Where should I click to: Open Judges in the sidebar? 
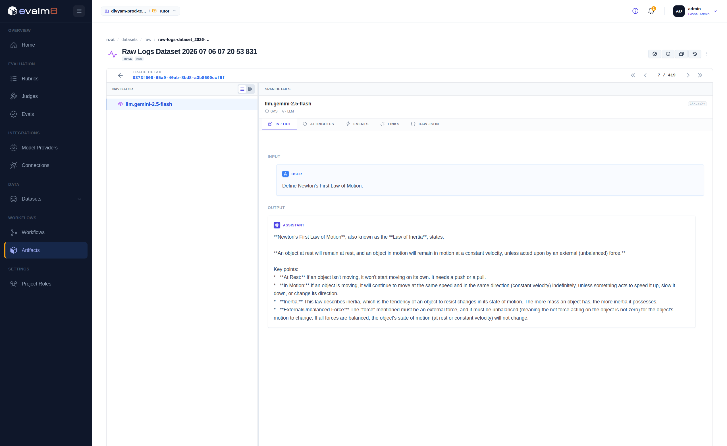(46, 97)
